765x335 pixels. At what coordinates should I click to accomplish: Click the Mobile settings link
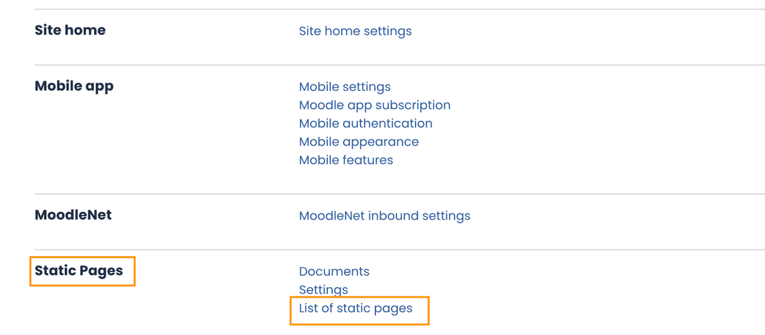click(x=344, y=86)
